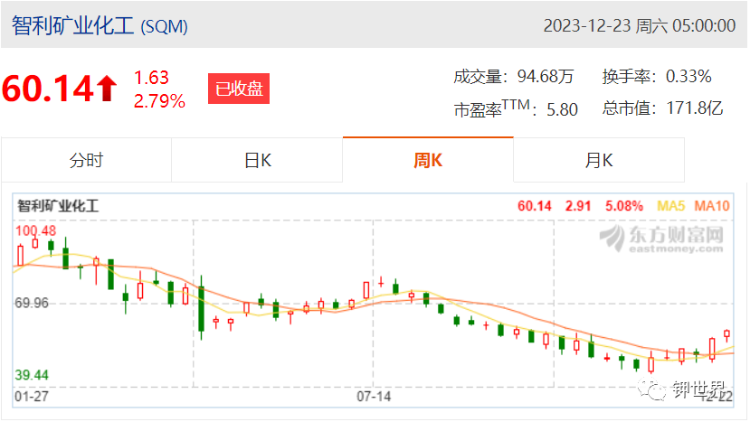Select the MA10 indicator label

(712, 206)
